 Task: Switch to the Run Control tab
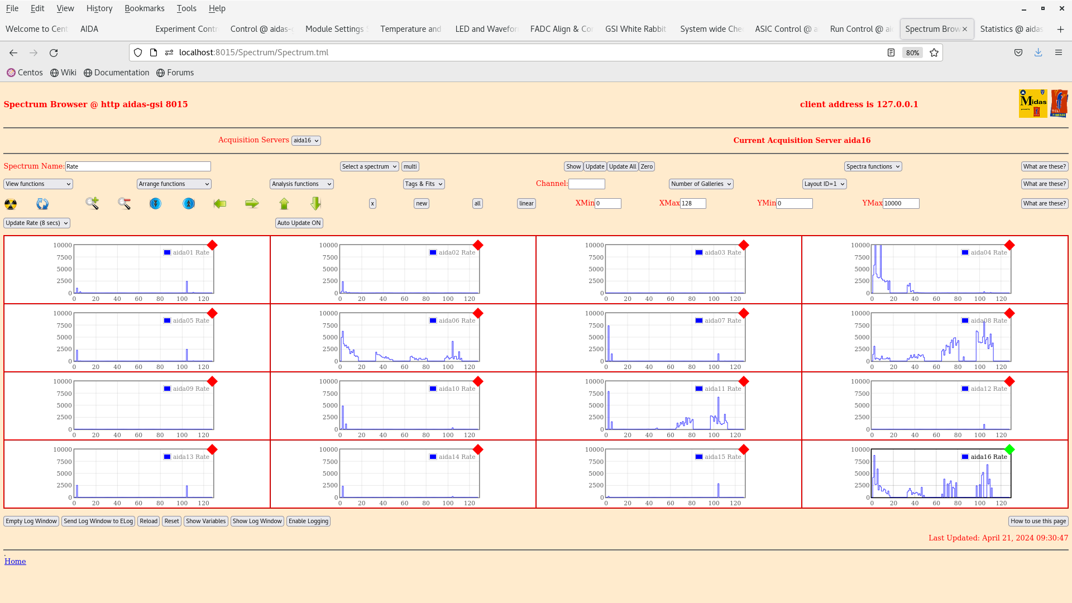coord(860,29)
